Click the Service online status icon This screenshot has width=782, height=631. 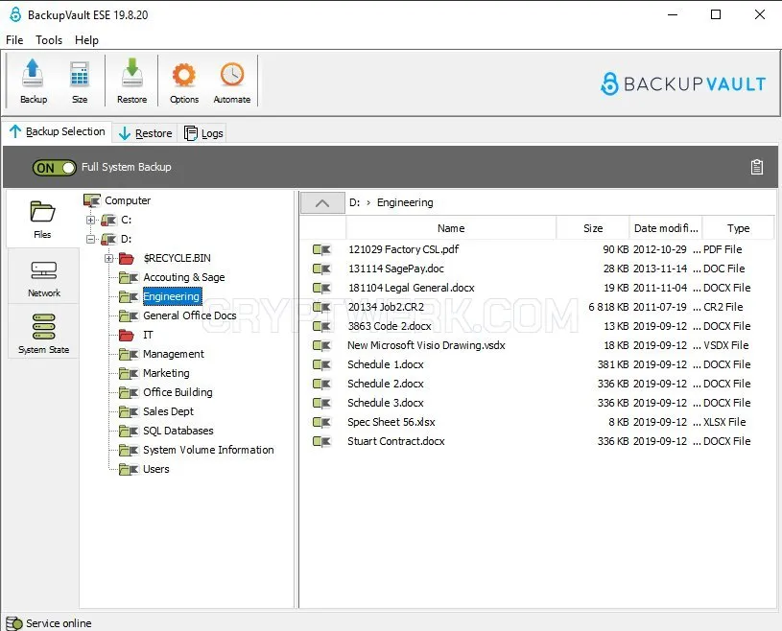pos(14,623)
